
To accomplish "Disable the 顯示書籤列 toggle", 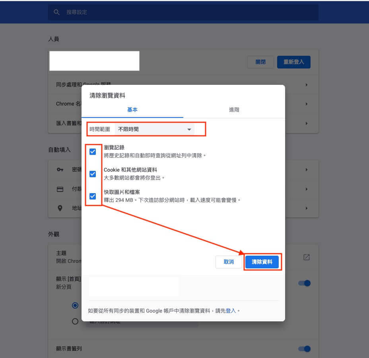I will (x=304, y=348).
